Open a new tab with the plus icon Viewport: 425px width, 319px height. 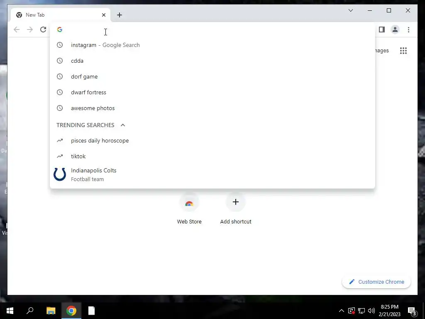tap(120, 15)
